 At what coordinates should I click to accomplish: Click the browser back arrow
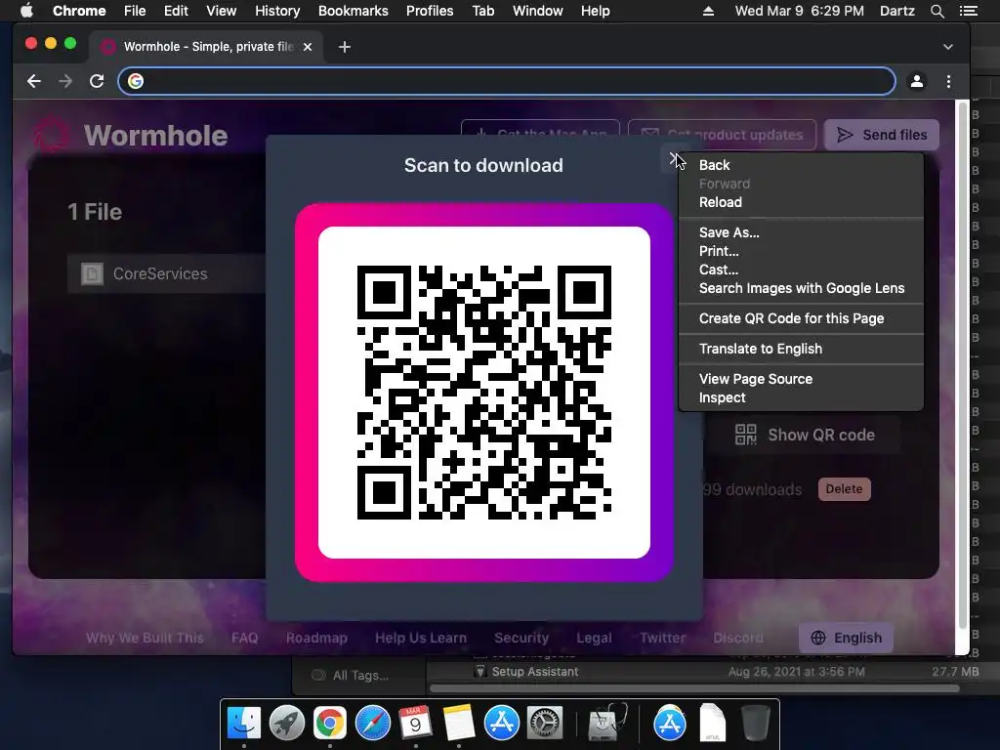[x=34, y=81]
